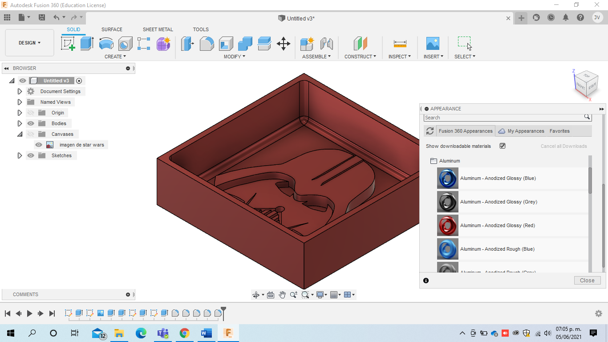Viewport: 608px width, 342px height.
Task: Select the Offset Plane construct tool
Action: coord(361,44)
